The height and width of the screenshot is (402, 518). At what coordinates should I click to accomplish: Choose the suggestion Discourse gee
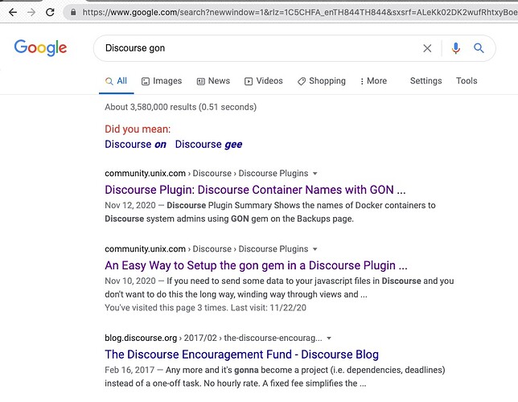(208, 145)
